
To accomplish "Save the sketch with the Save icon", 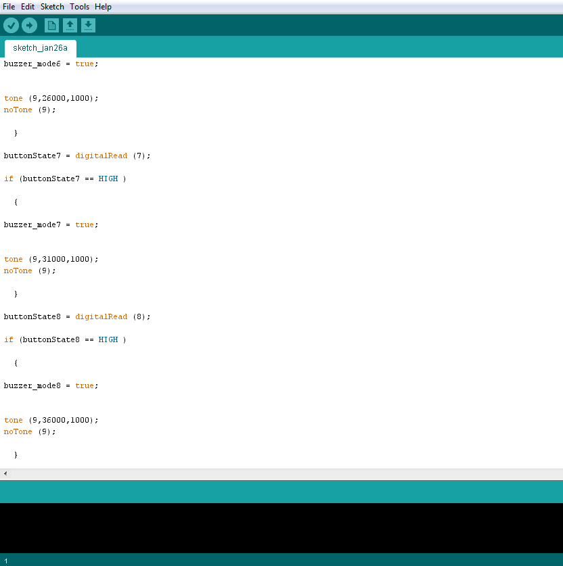I will click(88, 26).
